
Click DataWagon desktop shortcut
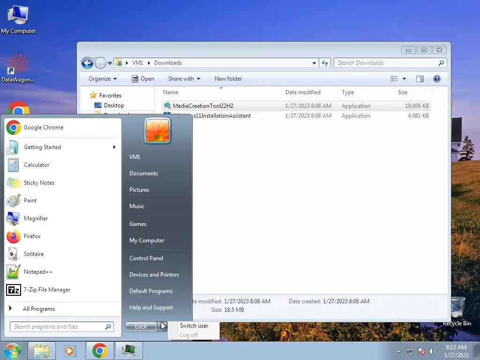coord(18,68)
